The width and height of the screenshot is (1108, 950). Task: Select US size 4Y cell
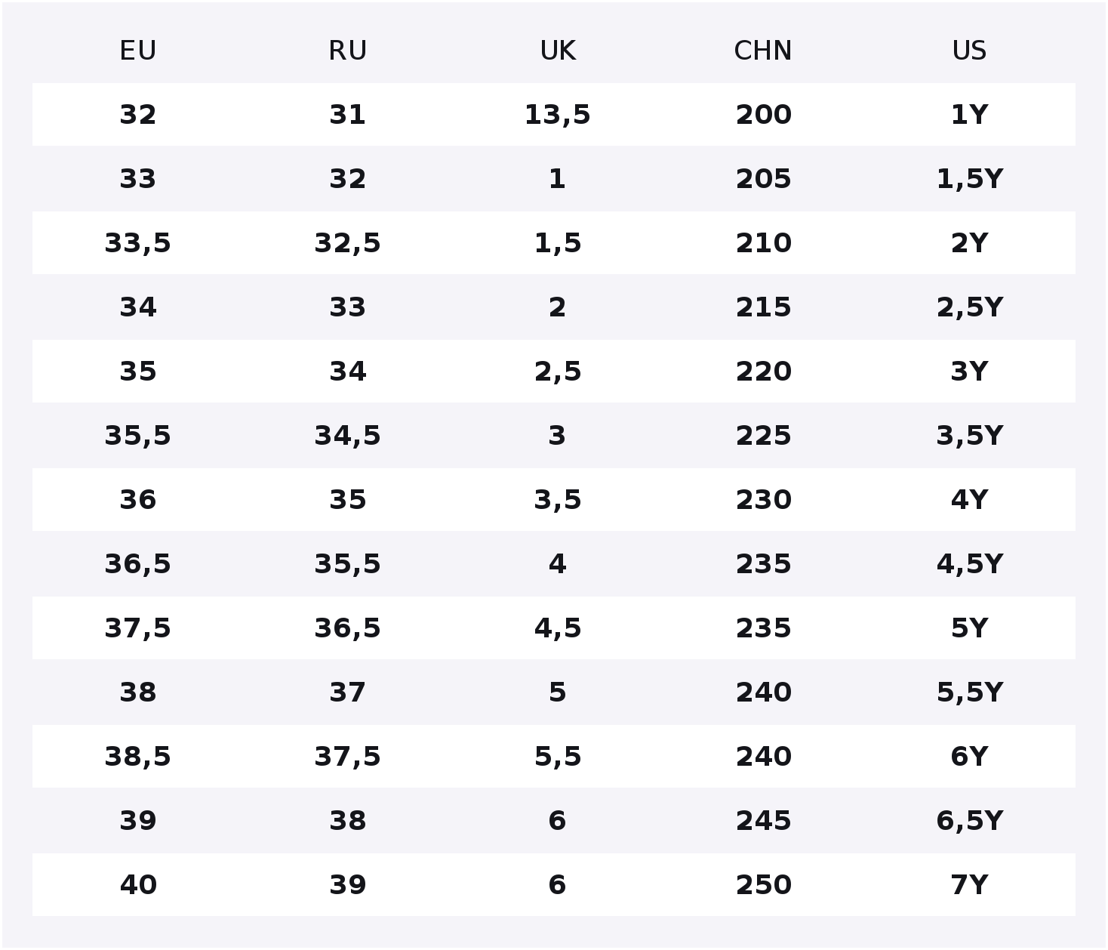pos(969,500)
